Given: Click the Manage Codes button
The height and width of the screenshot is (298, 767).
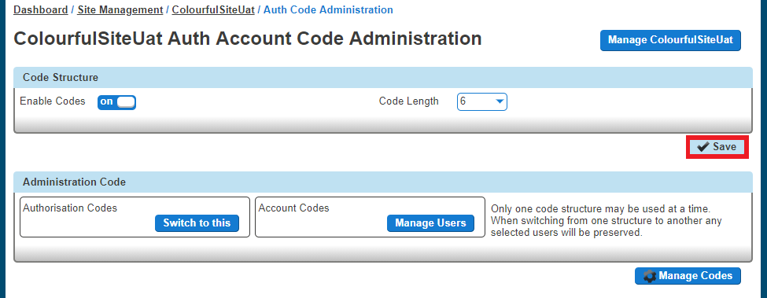Looking at the screenshot, I should (x=688, y=276).
